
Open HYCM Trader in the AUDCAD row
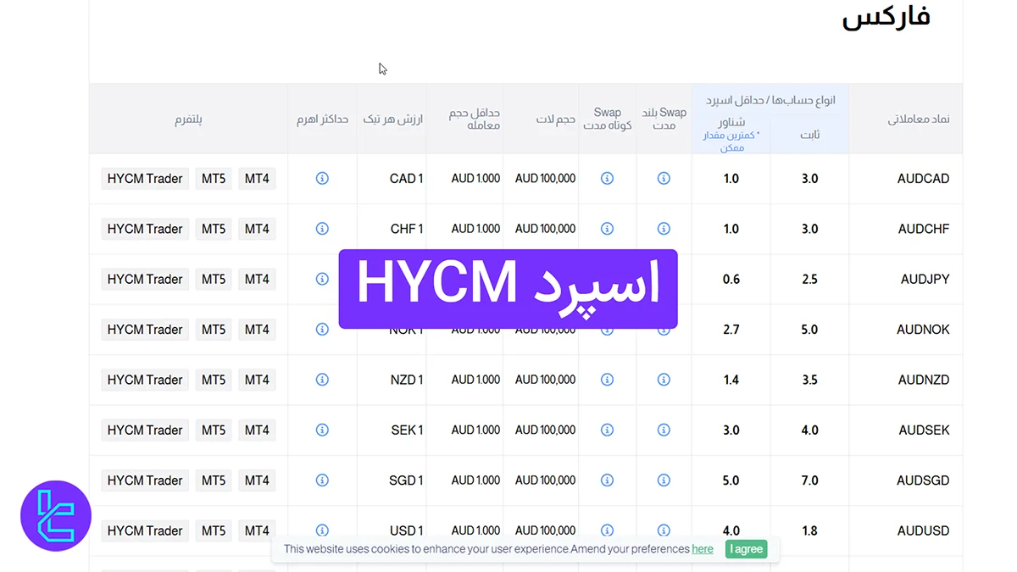click(x=144, y=179)
